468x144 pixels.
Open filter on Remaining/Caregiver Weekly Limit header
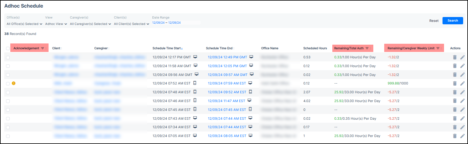pyautogui.click(x=438, y=48)
